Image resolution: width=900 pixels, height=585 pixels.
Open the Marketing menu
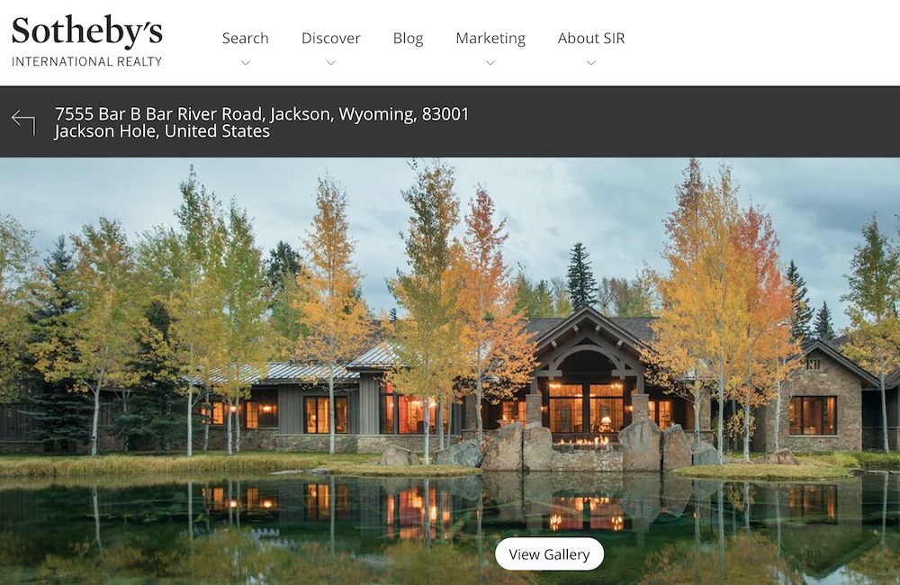(x=490, y=38)
